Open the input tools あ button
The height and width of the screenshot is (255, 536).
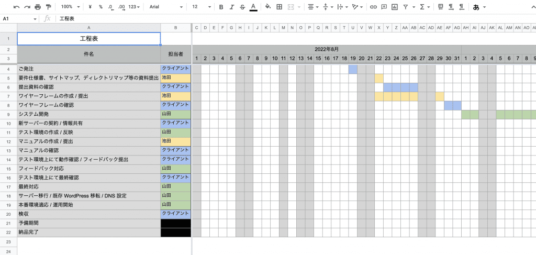tap(476, 7)
